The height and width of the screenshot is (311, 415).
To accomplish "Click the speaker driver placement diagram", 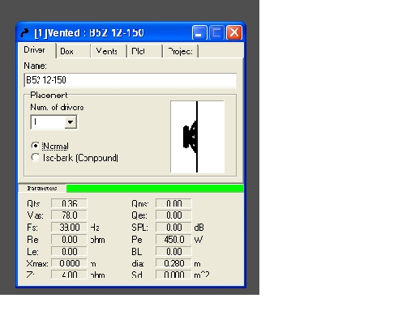I will pos(197,137).
